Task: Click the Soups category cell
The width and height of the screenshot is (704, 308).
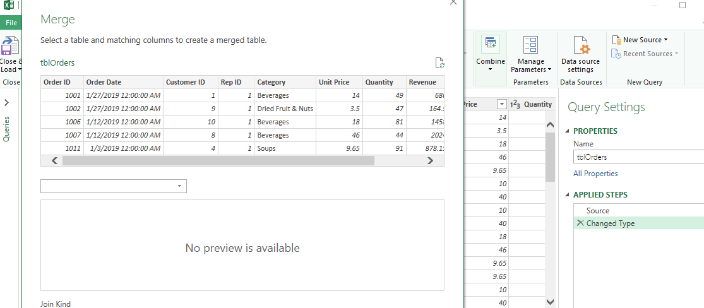Action: pos(285,148)
